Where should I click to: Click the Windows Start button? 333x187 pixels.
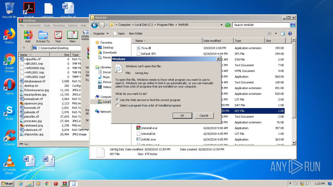[x=7, y=184]
